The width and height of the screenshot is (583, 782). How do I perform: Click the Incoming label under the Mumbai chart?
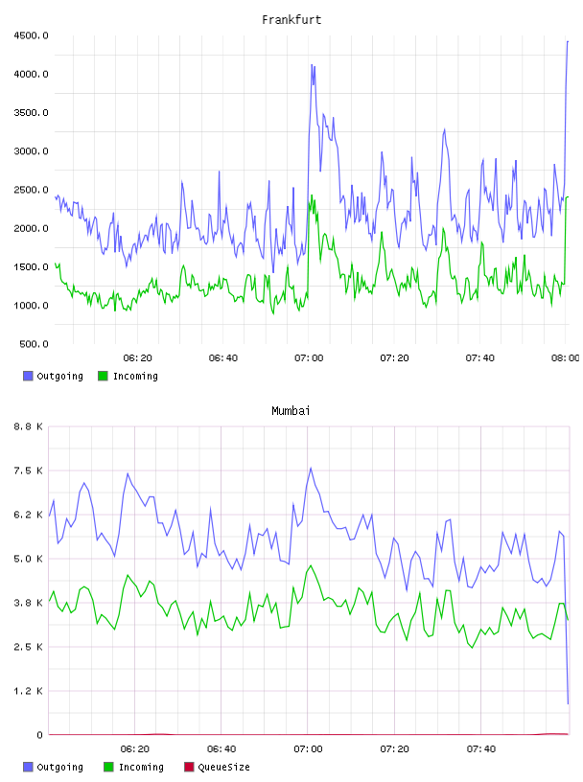click(x=141, y=767)
